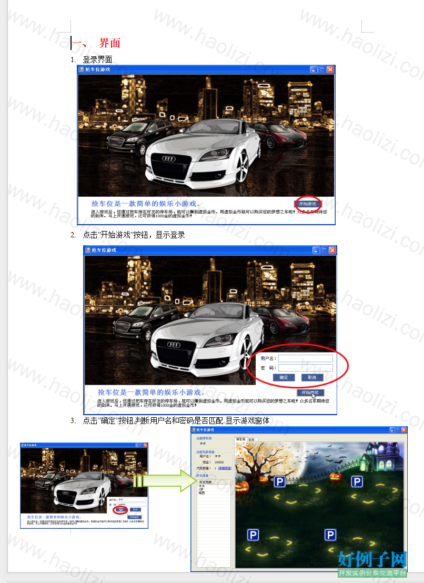Close the first login screenshot window
The image size is (424, 583).
click(330, 69)
